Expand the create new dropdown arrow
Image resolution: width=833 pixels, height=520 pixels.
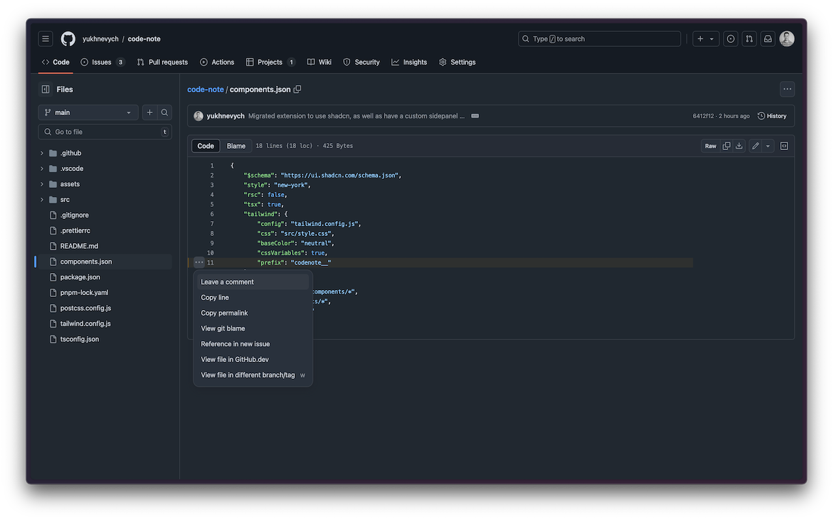712,39
